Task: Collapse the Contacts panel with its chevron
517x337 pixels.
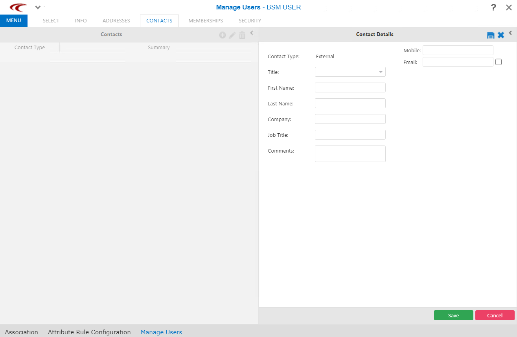Action: click(x=252, y=33)
